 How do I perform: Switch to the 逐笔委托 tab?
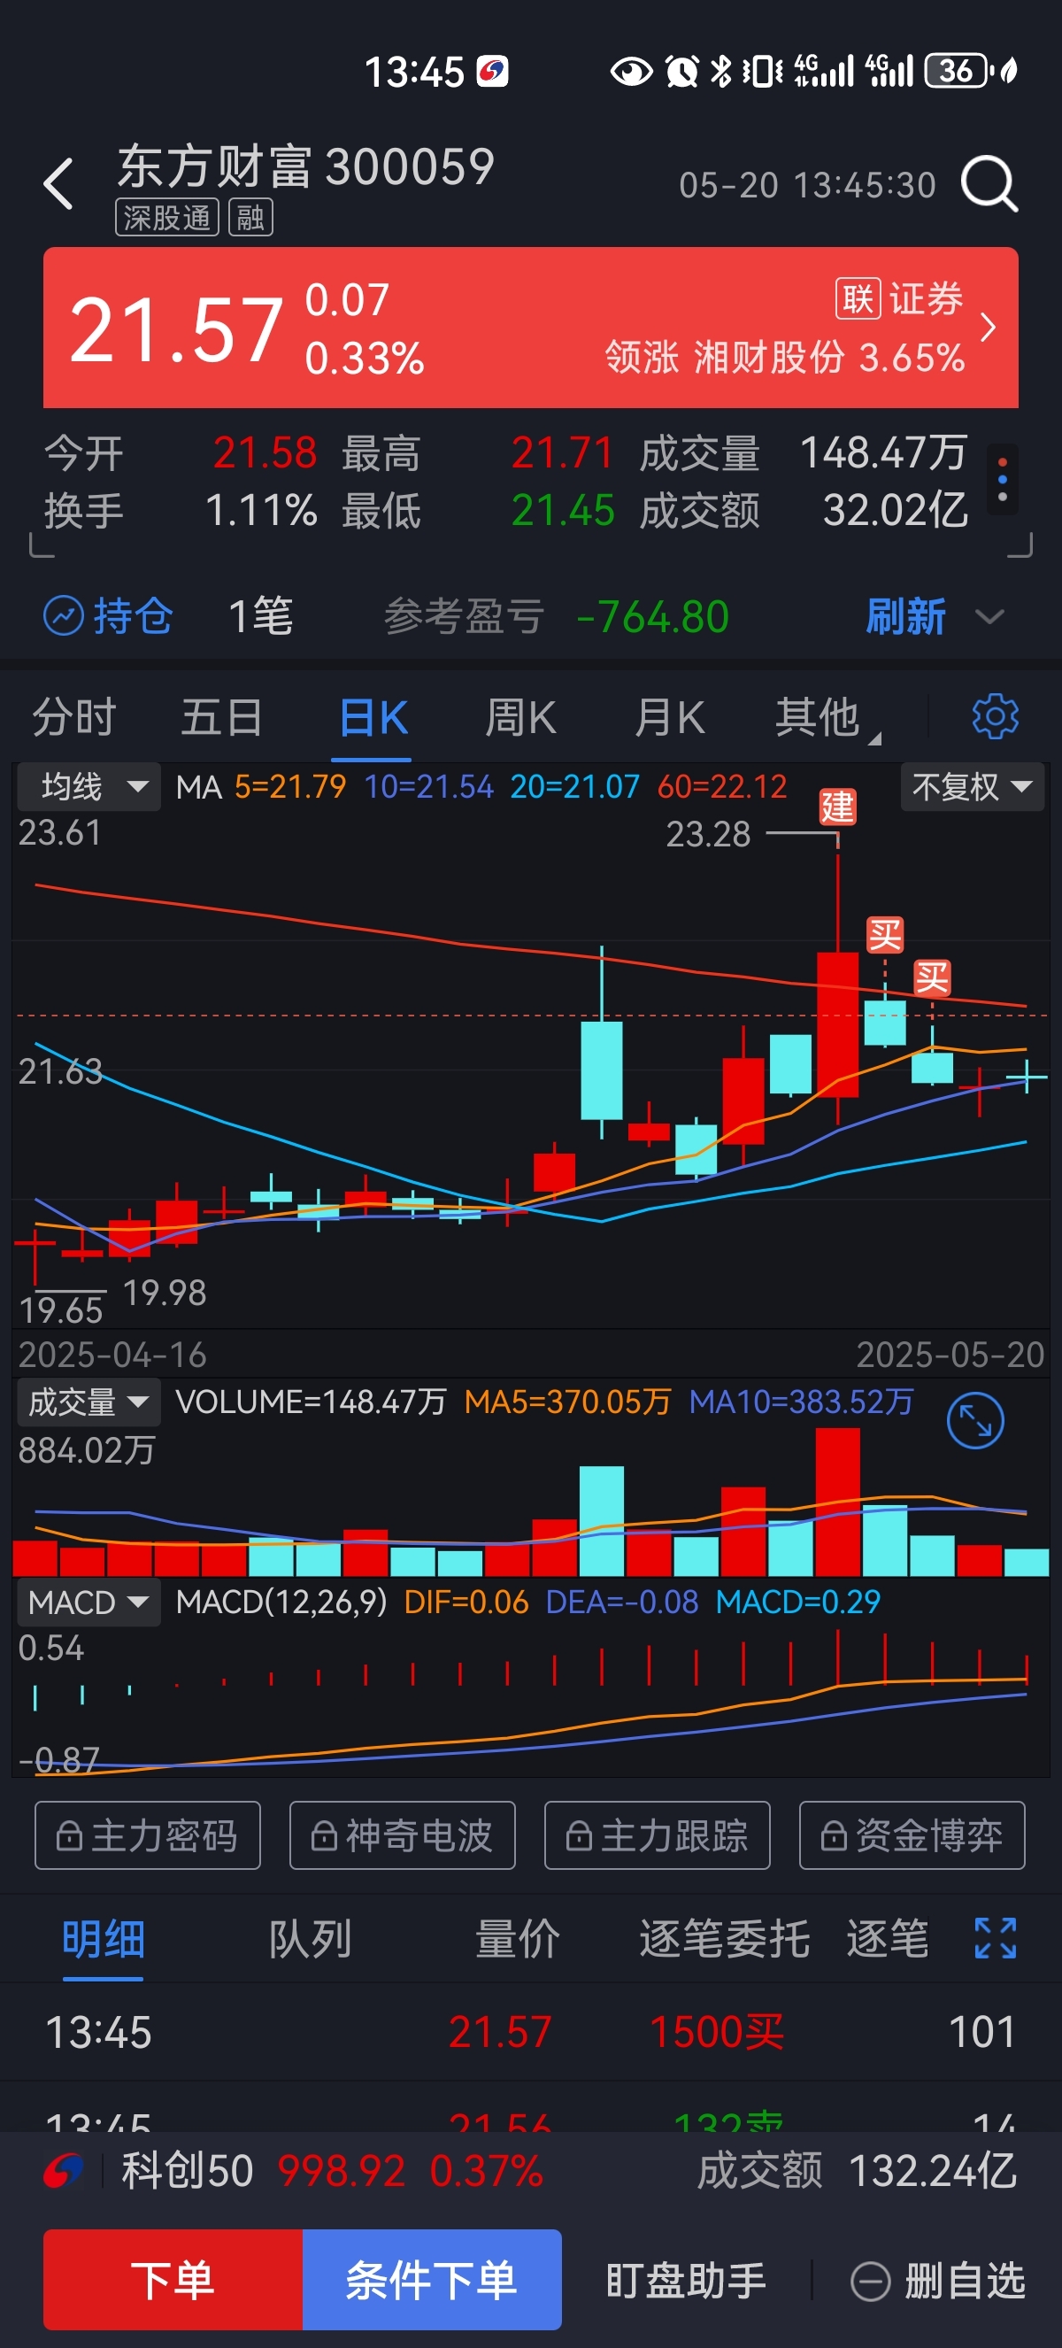(724, 1938)
